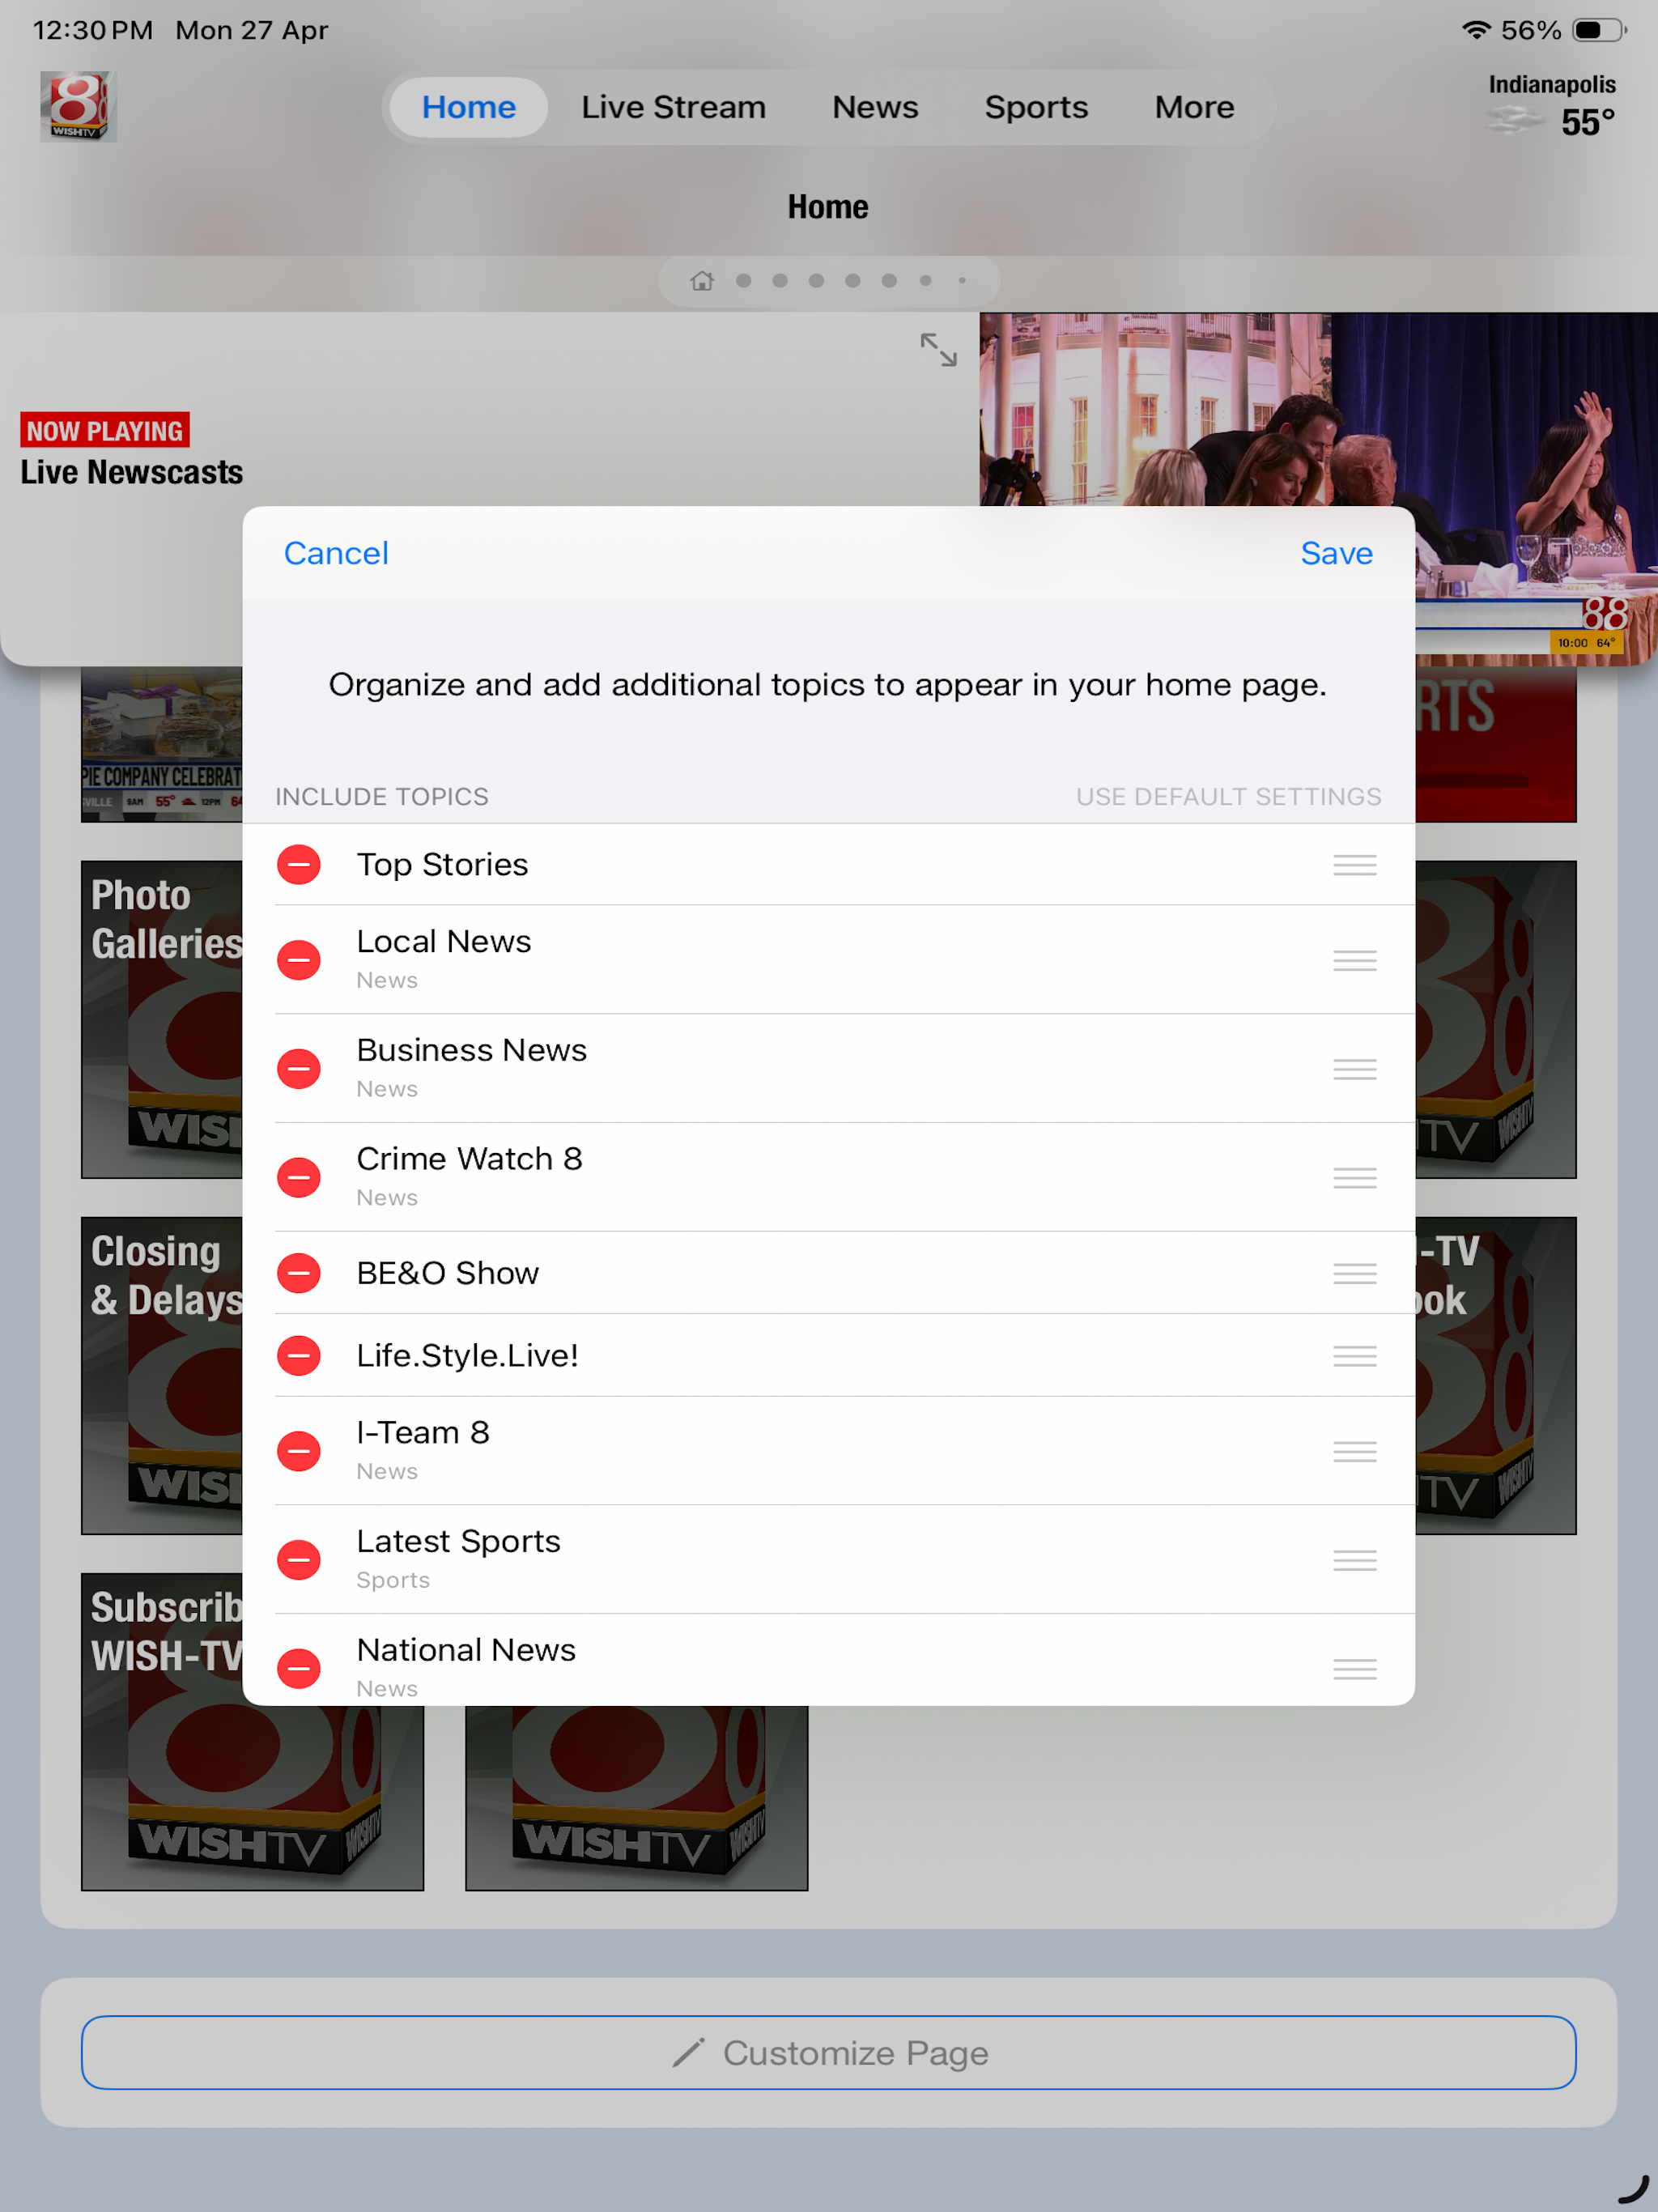
Task: Remove Crime Watch 8 with its red minus icon
Action: coord(298,1177)
